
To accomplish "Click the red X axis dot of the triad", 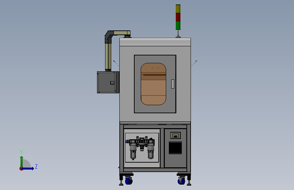I will click(21, 169).
